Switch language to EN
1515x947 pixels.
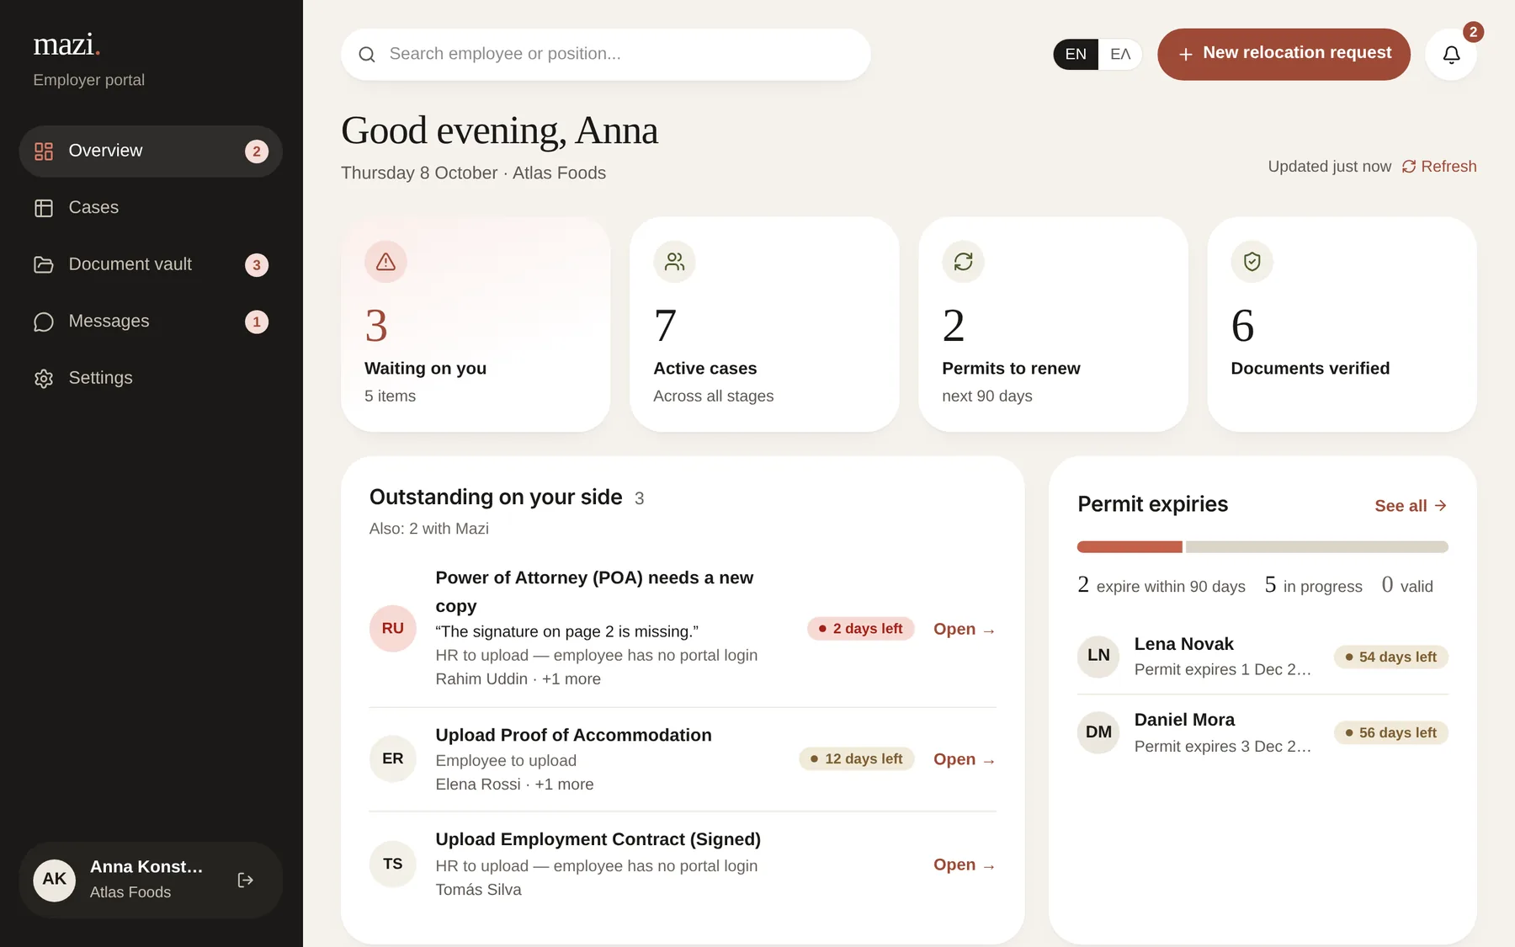point(1076,55)
